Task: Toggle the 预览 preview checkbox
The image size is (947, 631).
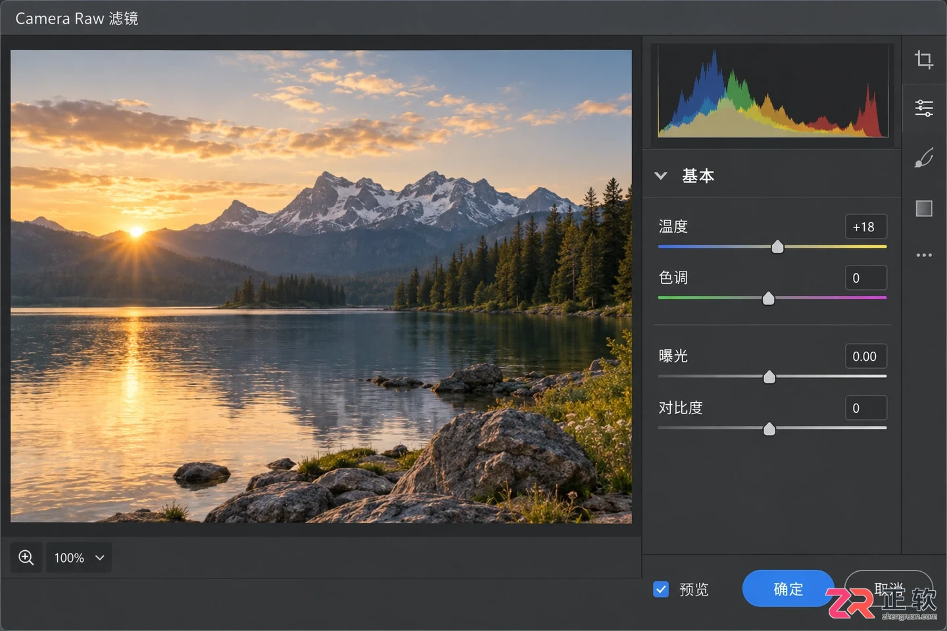Action: [x=661, y=589]
